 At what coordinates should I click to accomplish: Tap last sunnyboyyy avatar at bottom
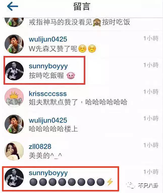pyautogui.click(x=14, y=178)
